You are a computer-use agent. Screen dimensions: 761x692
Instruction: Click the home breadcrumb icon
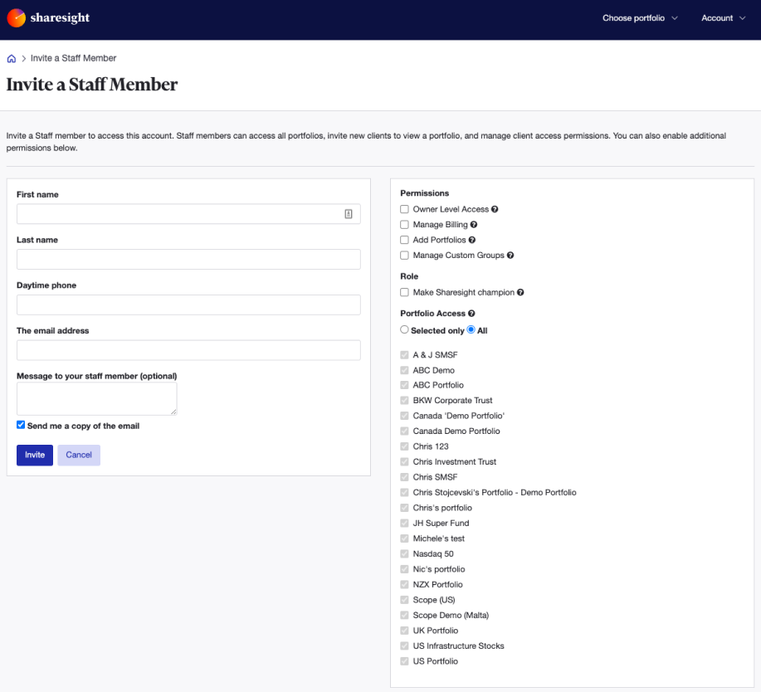[10, 58]
